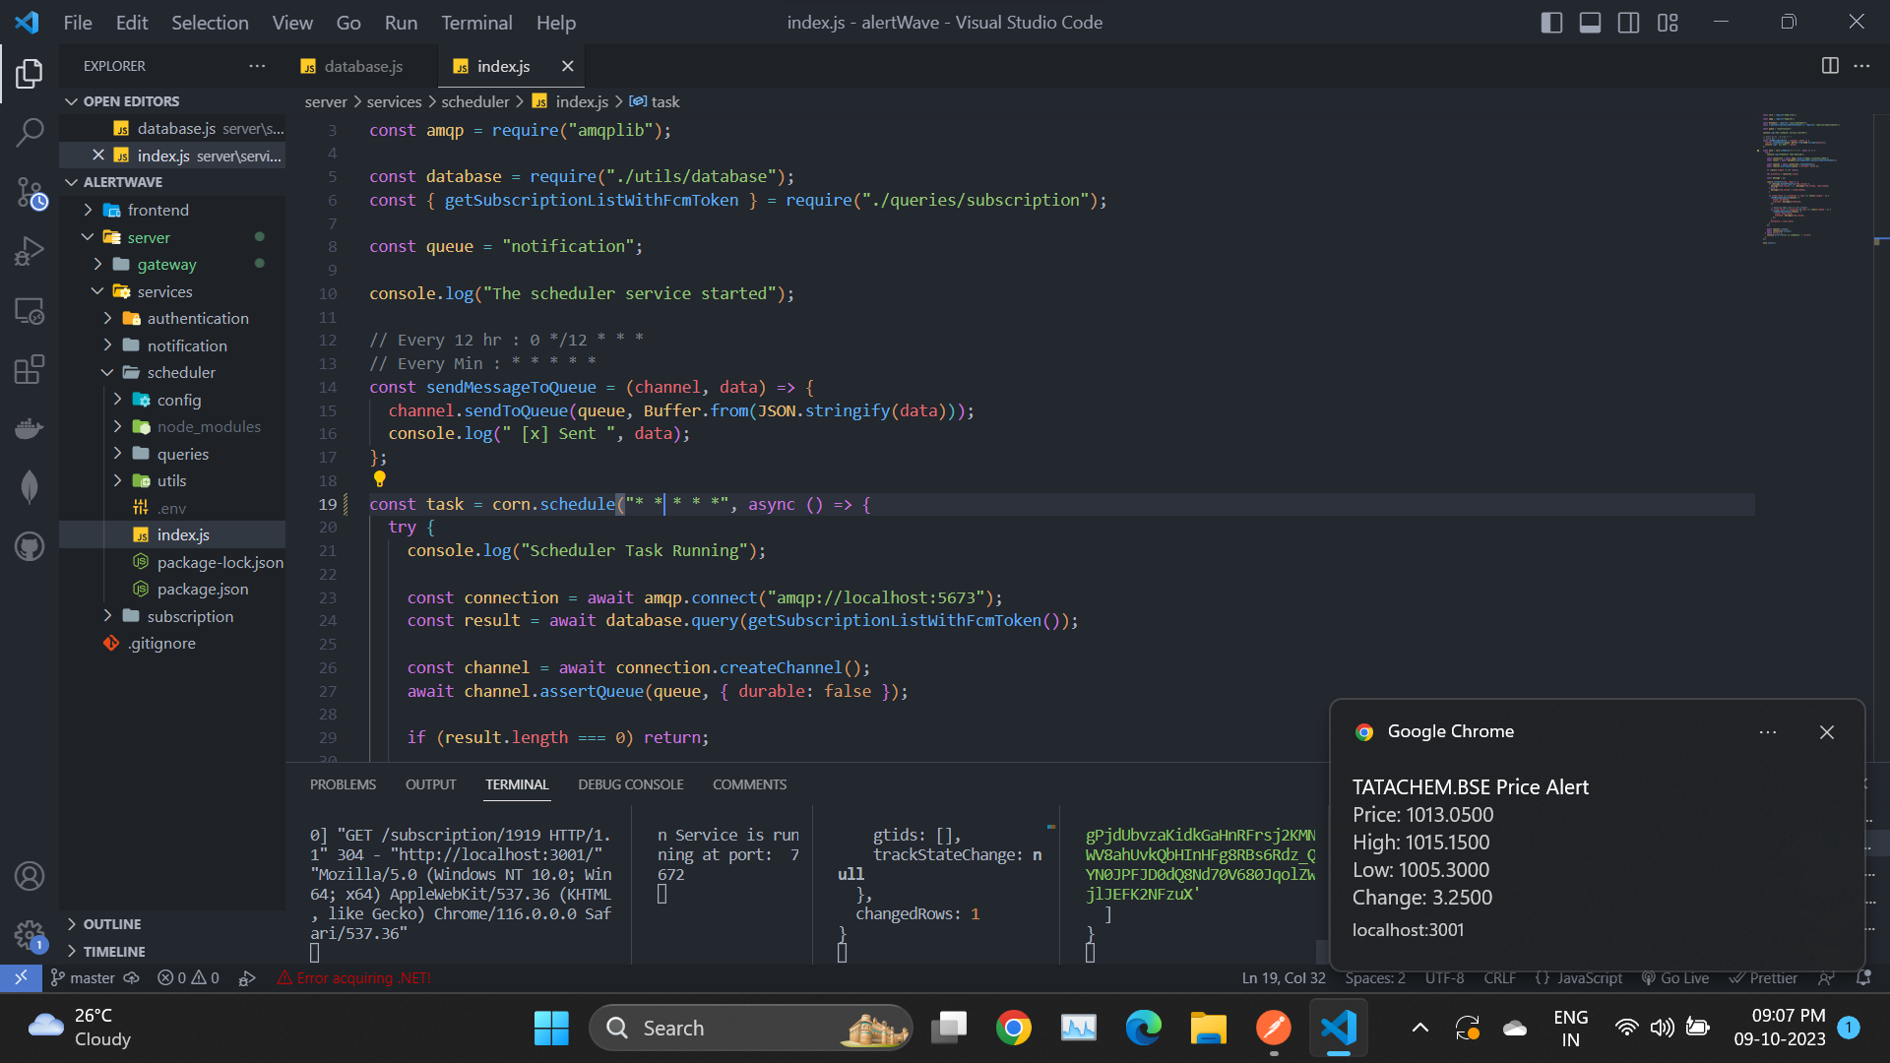Open the Docker view icon
The height and width of the screenshot is (1063, 1890).
coord(30,429)
